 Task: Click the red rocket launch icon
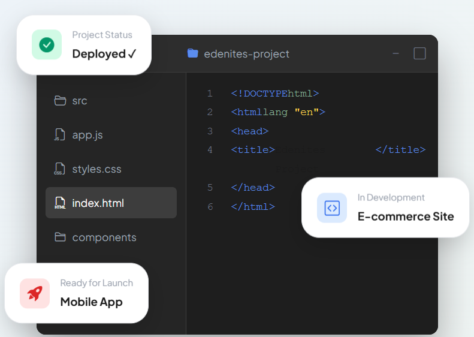click(x=35, y=293)
